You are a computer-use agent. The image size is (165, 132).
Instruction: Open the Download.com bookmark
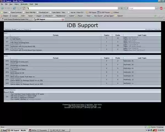point(43,12)
